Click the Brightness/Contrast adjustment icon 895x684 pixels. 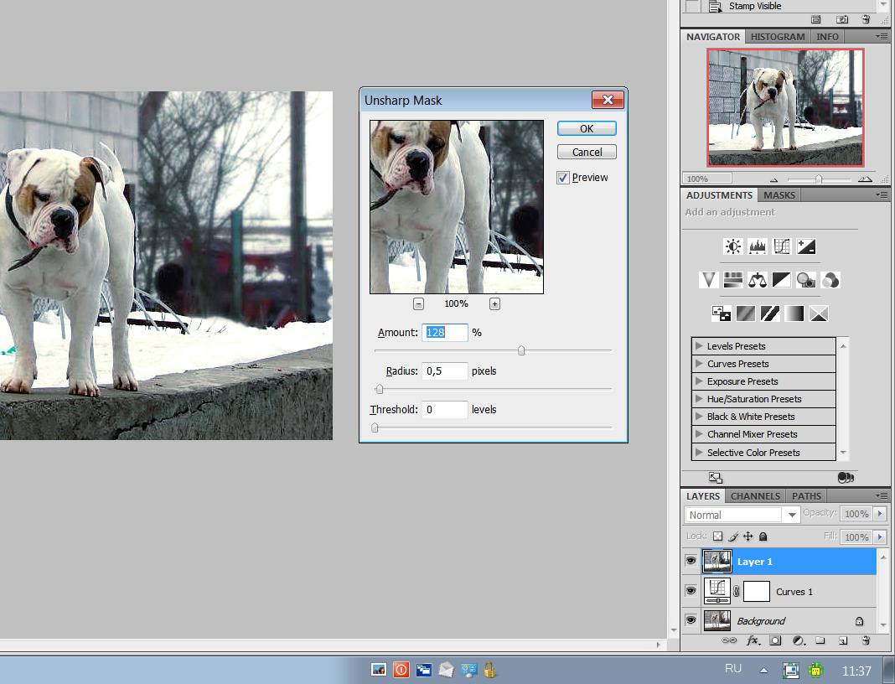(x=733, y=246)
